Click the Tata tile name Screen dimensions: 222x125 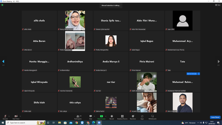[x=182, y=61]
